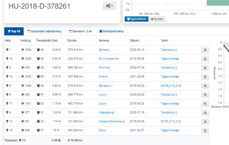Select the Top 10 tab
Screen dimensions: 229x145
[14, 31]
